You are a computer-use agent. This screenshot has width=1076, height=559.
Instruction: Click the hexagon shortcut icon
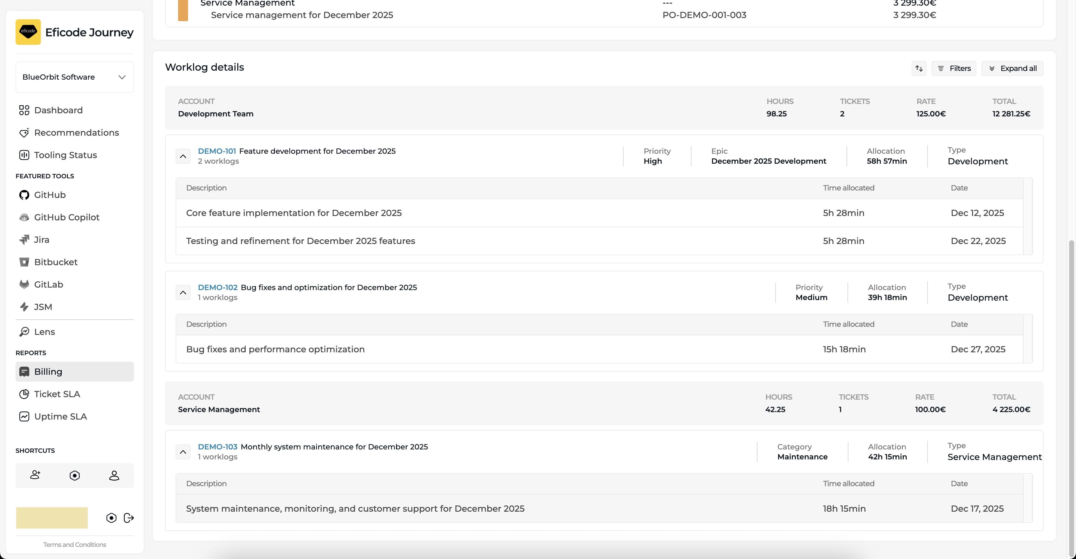coord(75,475)
